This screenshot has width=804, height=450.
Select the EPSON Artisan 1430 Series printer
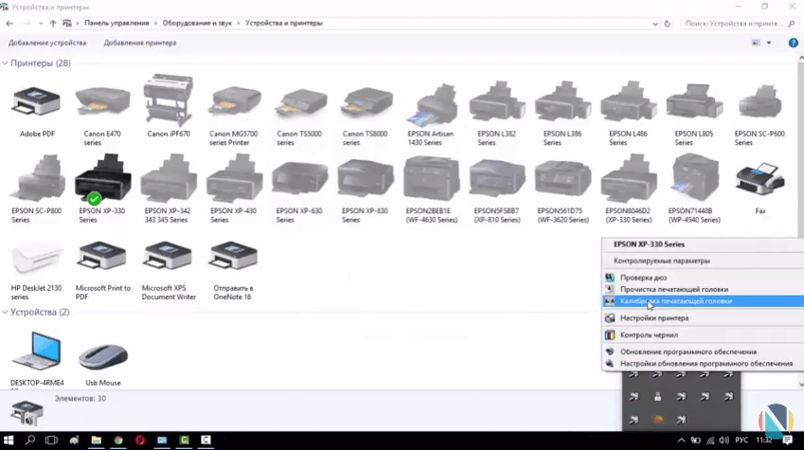point(431,104)
